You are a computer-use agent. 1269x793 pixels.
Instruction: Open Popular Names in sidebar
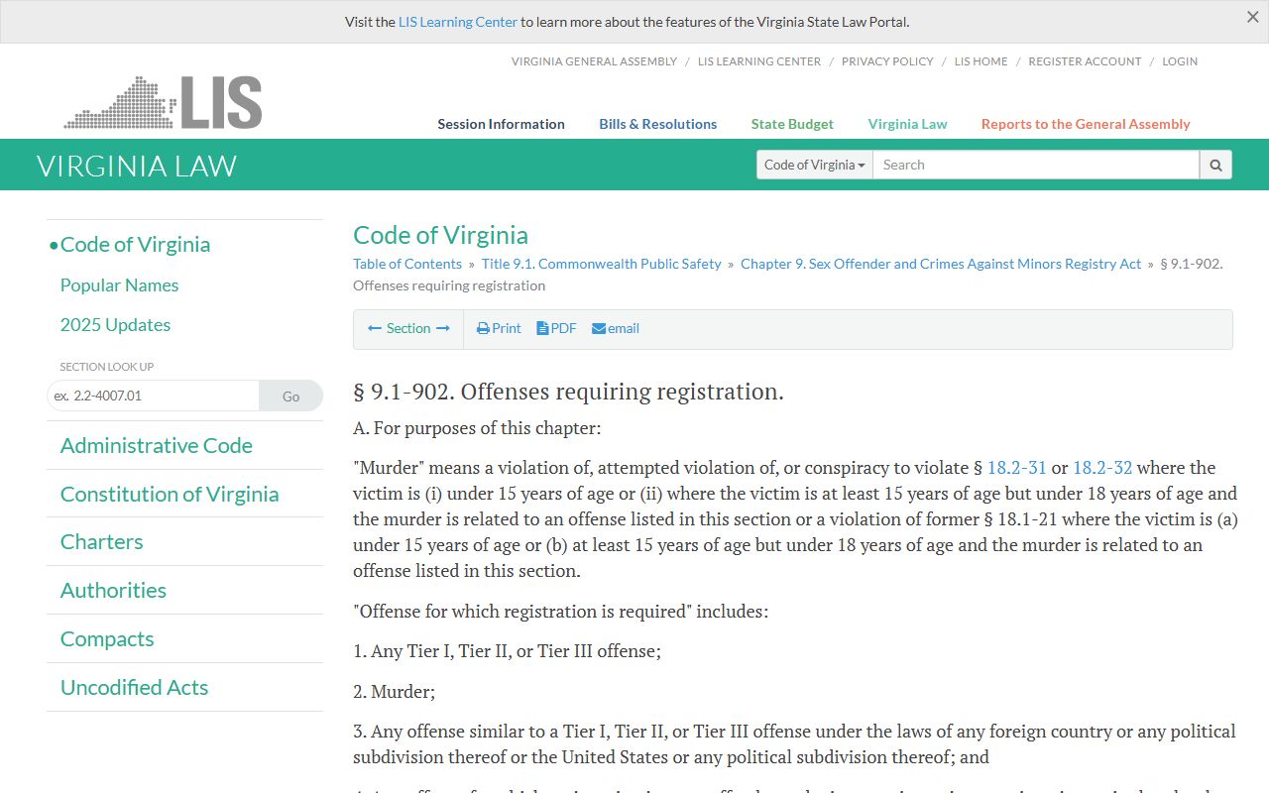click(119, 284)
